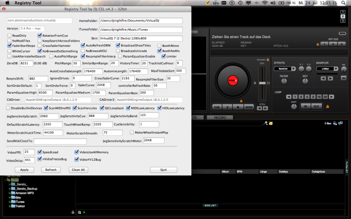The image size is (351, 219).
Task: Uncheck RotationFromCue
Action: pyautogui.click(x=39, y=35)
